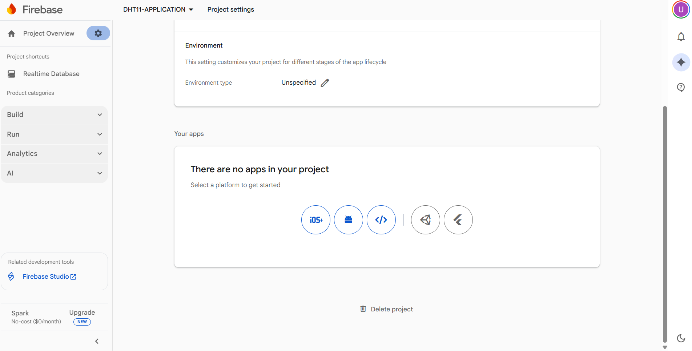Collapse the sidebar navigation
Image resolution: width=692 pixels, height=351 pixels.
pos(97,341)
